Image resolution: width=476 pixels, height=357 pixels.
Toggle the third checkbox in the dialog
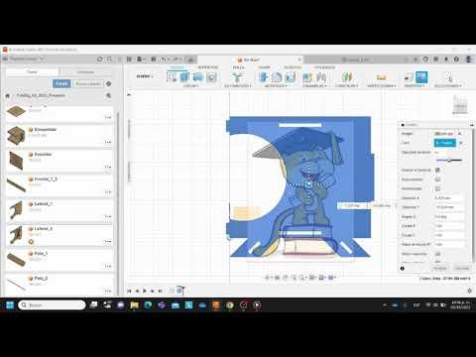(x=437, y=188)
